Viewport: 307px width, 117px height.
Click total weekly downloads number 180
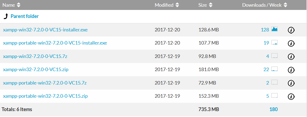coord(273,109)
